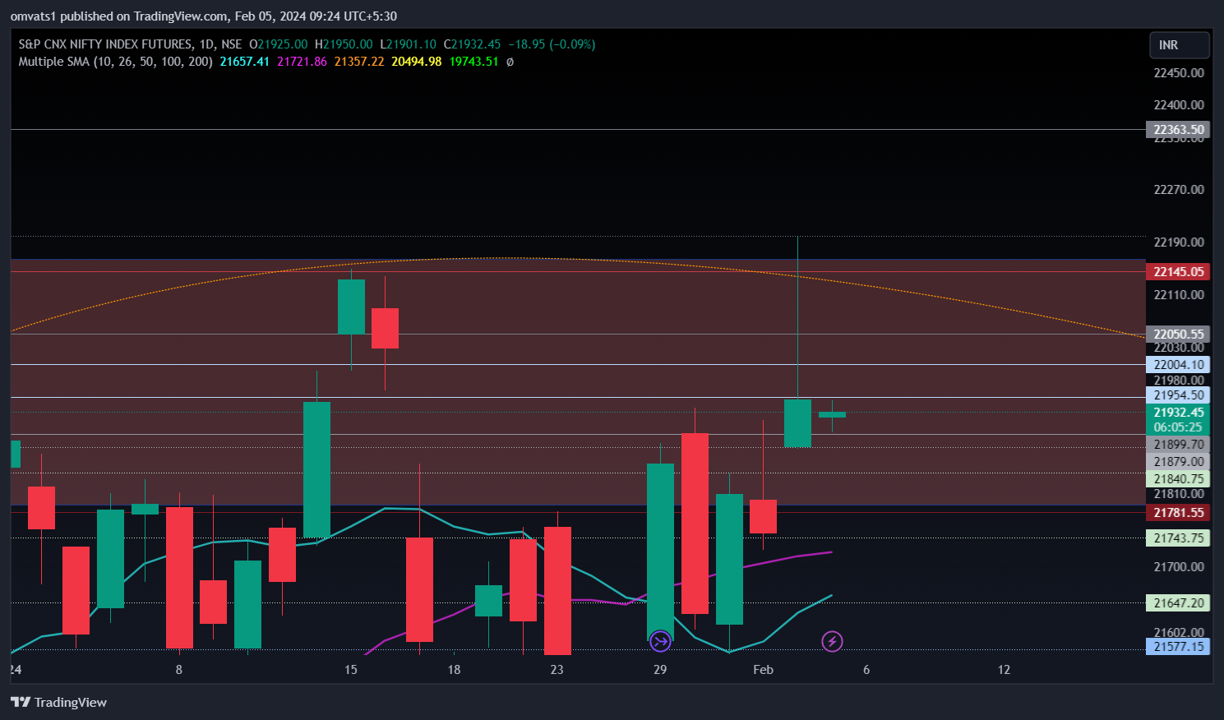Click the 21647.20 price label

pos(1178,603)
